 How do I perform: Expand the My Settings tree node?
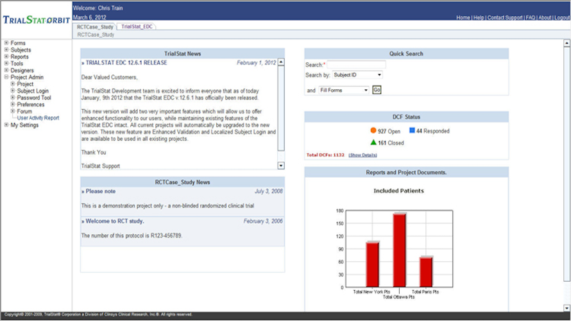(6, 125)
